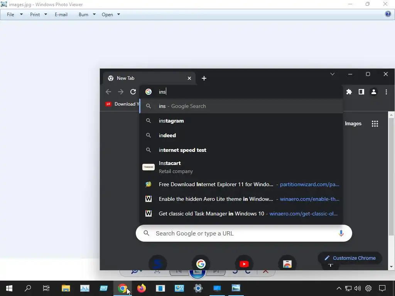Click the Customize Chrome button
This screenshot has height=296, width=395.
pos(350,258)
